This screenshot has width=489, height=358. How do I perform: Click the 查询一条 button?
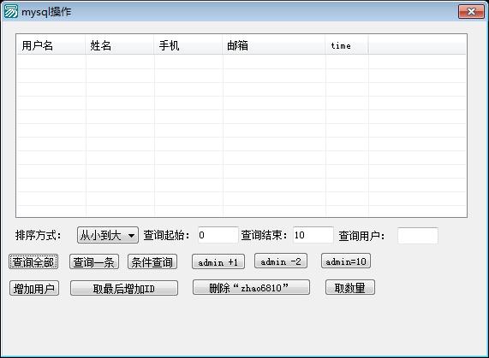click(94, 261)
